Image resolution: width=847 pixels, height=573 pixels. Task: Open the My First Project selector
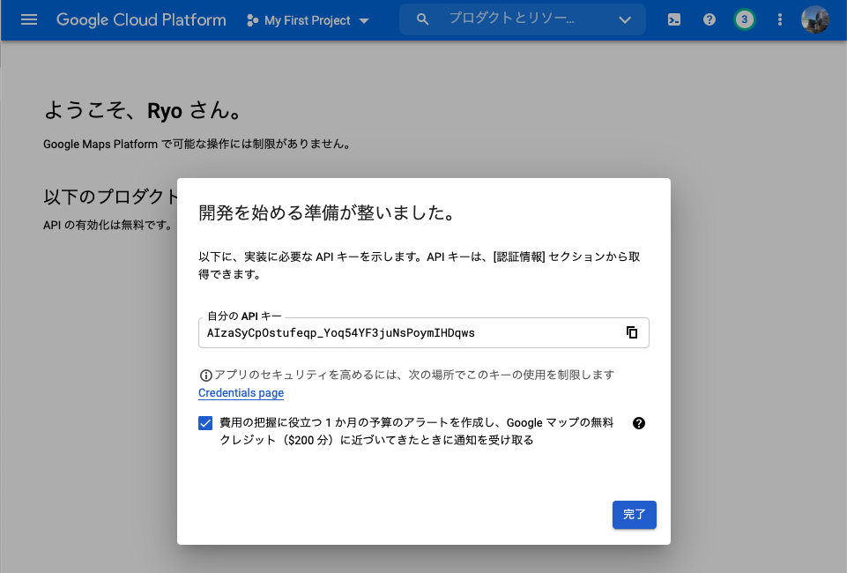(307, 19)
